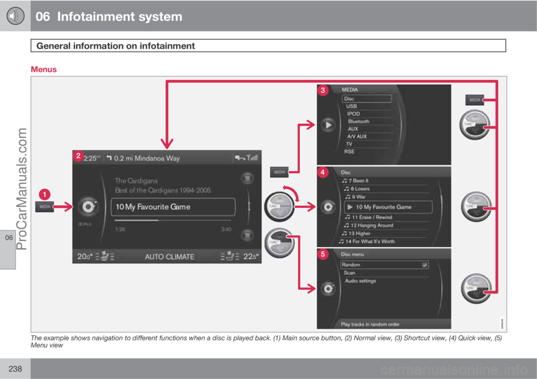The width and height of the screenshot is (537, 379).
Task: Click the upper round list icon on the playback screen
Action: click(x=246, y=178)
